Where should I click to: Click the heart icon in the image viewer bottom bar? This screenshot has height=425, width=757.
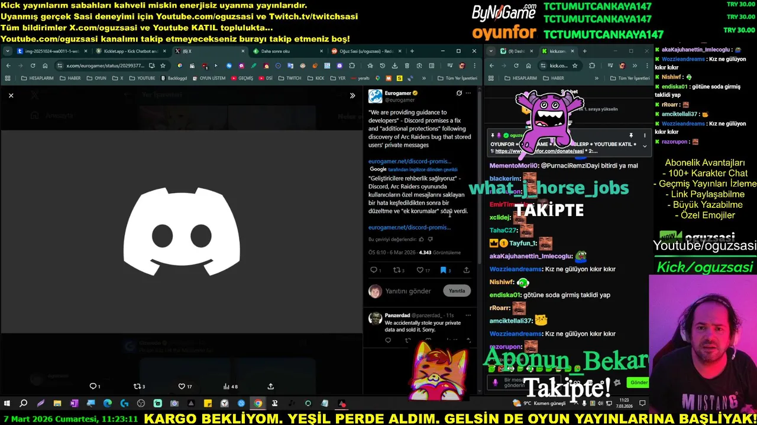pos(182,386)
